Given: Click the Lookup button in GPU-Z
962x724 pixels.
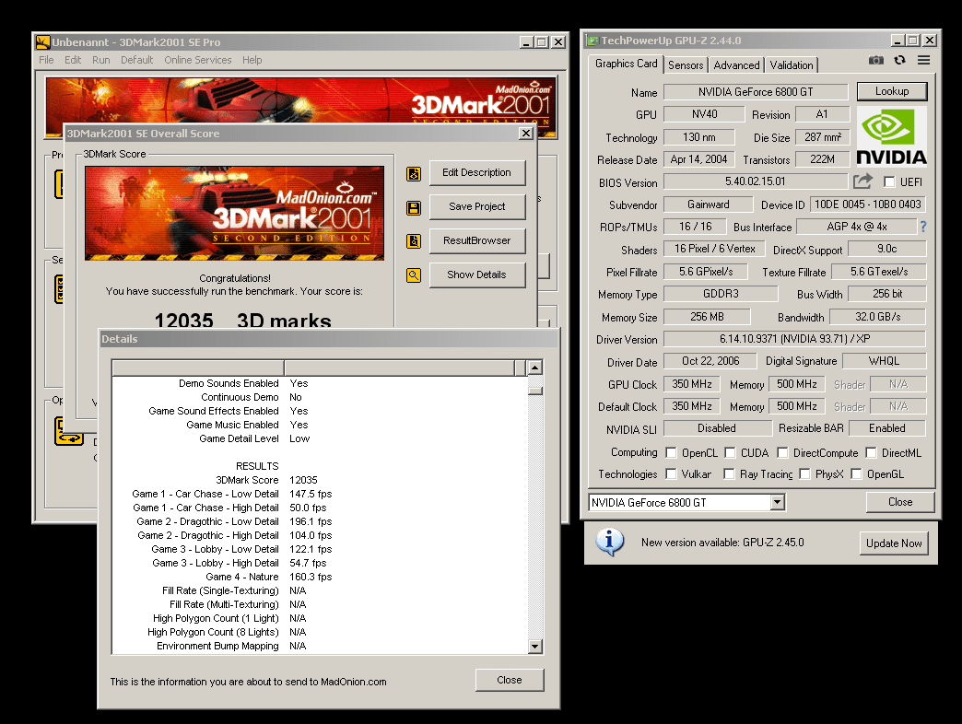Looking at the screenshot, I should pyautogui.click(x=891, y=91).
